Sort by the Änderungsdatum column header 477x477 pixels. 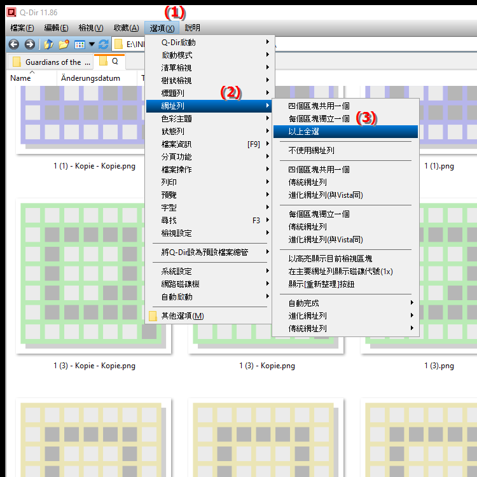click(x=97, y=78)
